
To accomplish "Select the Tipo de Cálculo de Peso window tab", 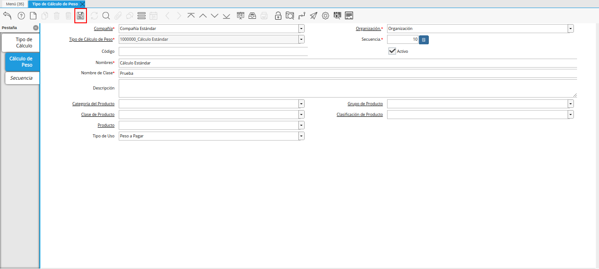I will (55, 4).
